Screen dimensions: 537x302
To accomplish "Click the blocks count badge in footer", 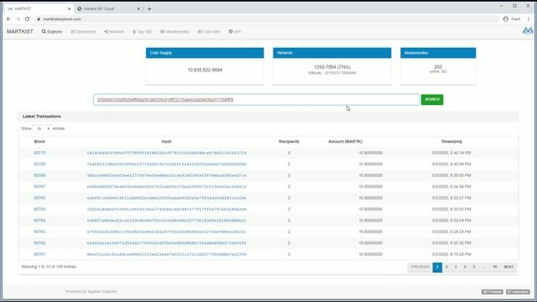I will click(x=493, y=292).
